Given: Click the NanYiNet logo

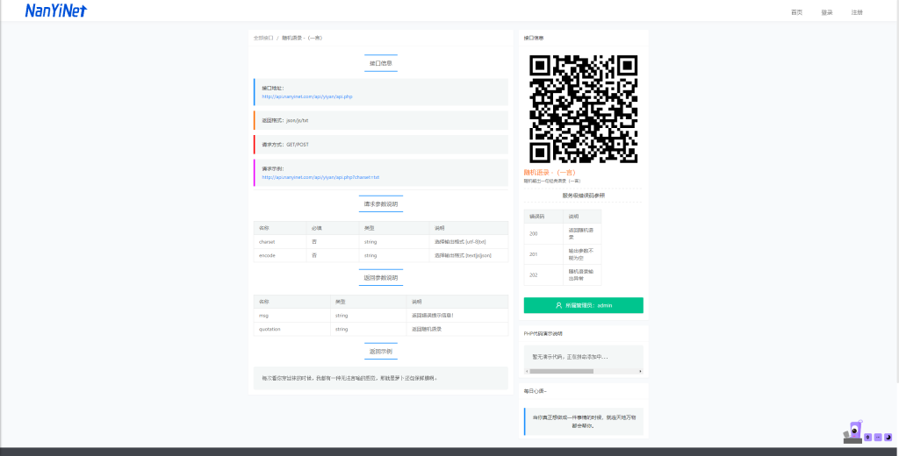Looking at the screenshot, I should (55, 11).
